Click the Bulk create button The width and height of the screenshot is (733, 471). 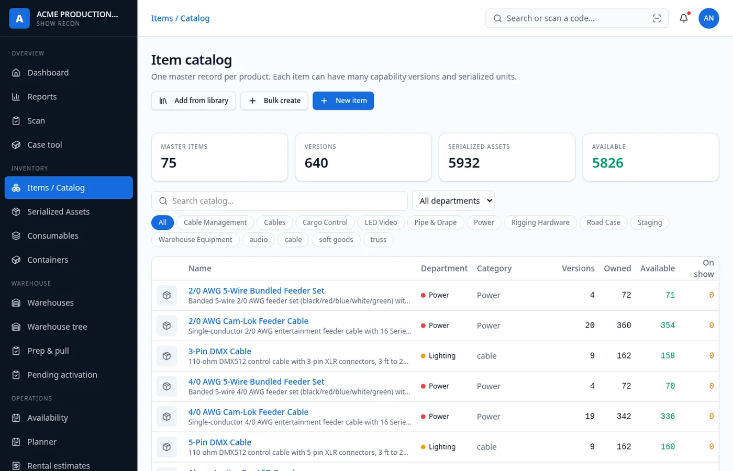[x=274, y=100]
